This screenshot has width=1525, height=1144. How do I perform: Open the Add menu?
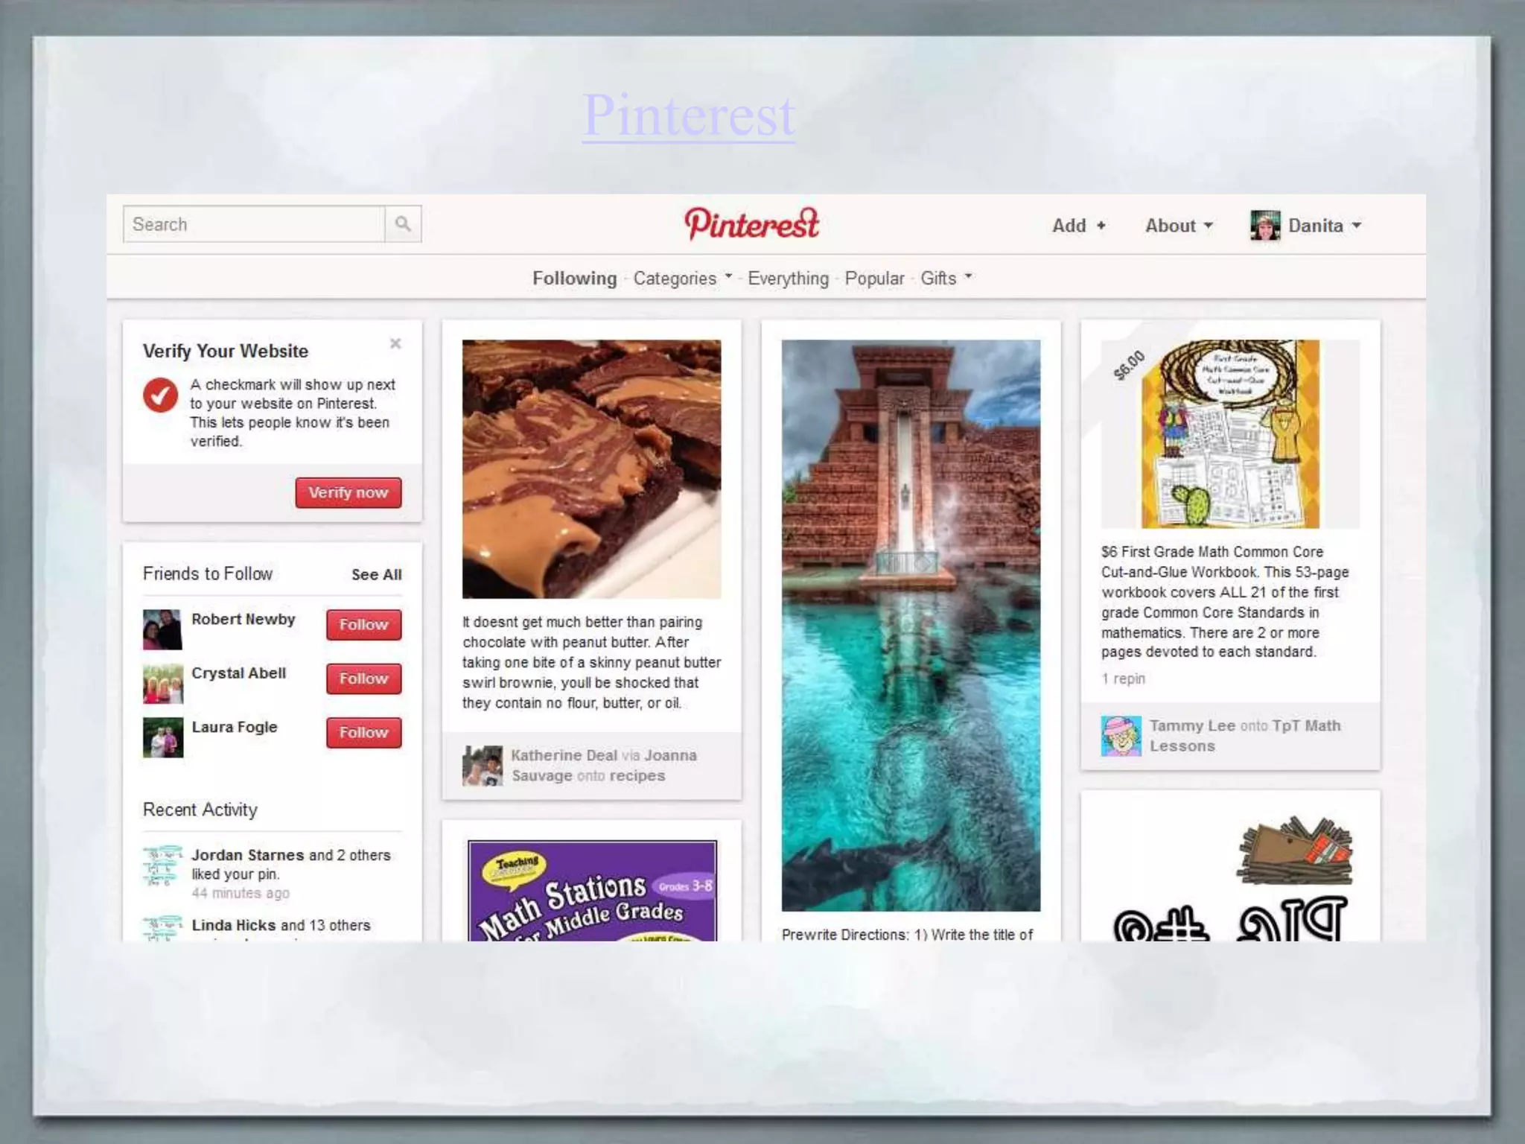point(1078,226)
